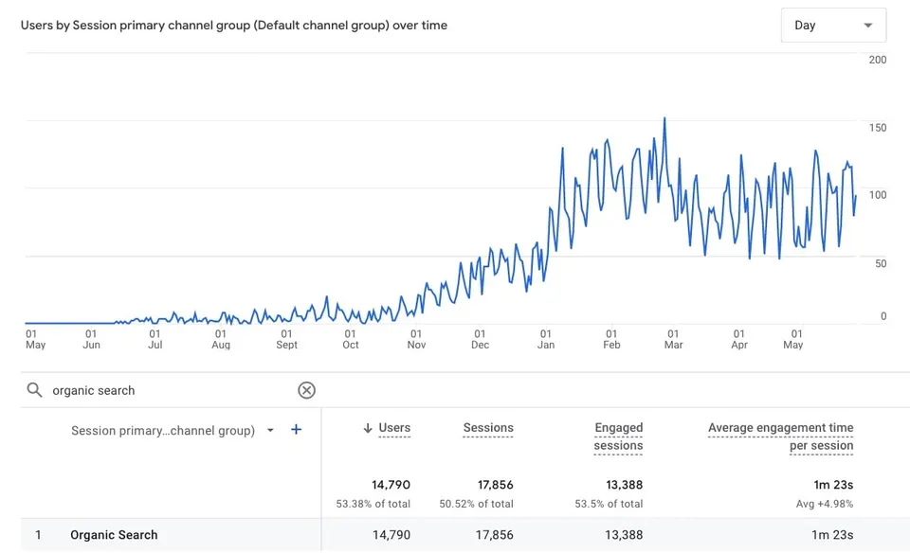
Task: Open the Day granularity dropdown
Action: pos(833,25)
